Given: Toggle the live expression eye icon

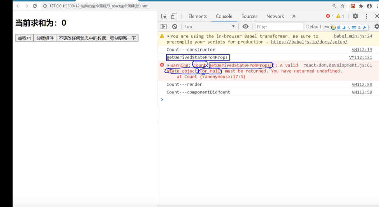Looking at the screenshot, I should [x=245, y=27].
